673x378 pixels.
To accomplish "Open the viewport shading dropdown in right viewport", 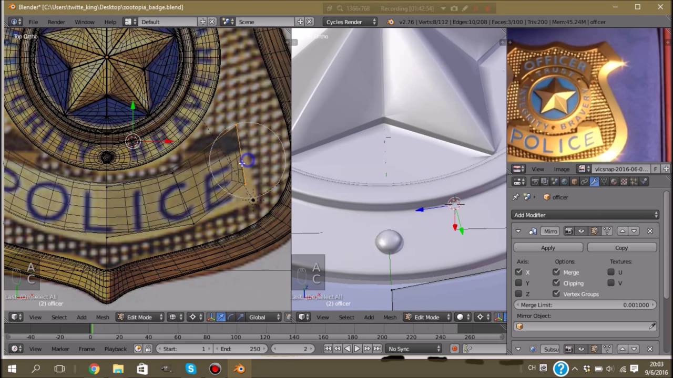I will click(463, 317).
